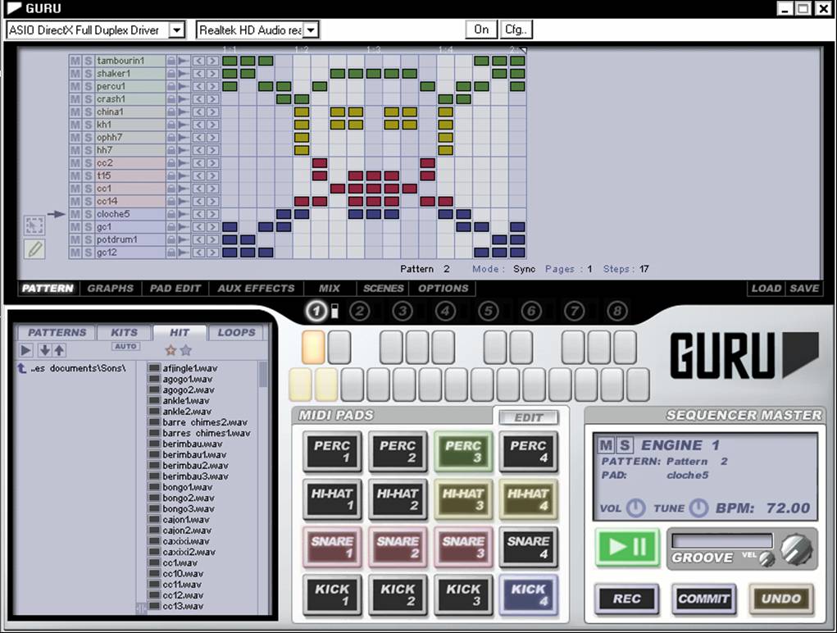Switch browser to PATTERNS tab
The image size is (837, 633).
pos(57,333)
